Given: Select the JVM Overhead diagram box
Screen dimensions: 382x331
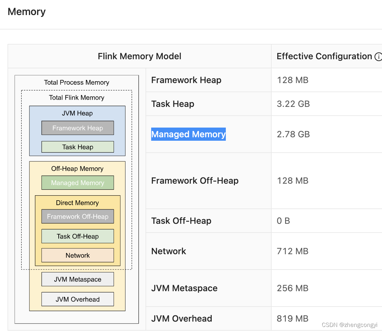Looking at the screenshot, I should coord(78,299).
